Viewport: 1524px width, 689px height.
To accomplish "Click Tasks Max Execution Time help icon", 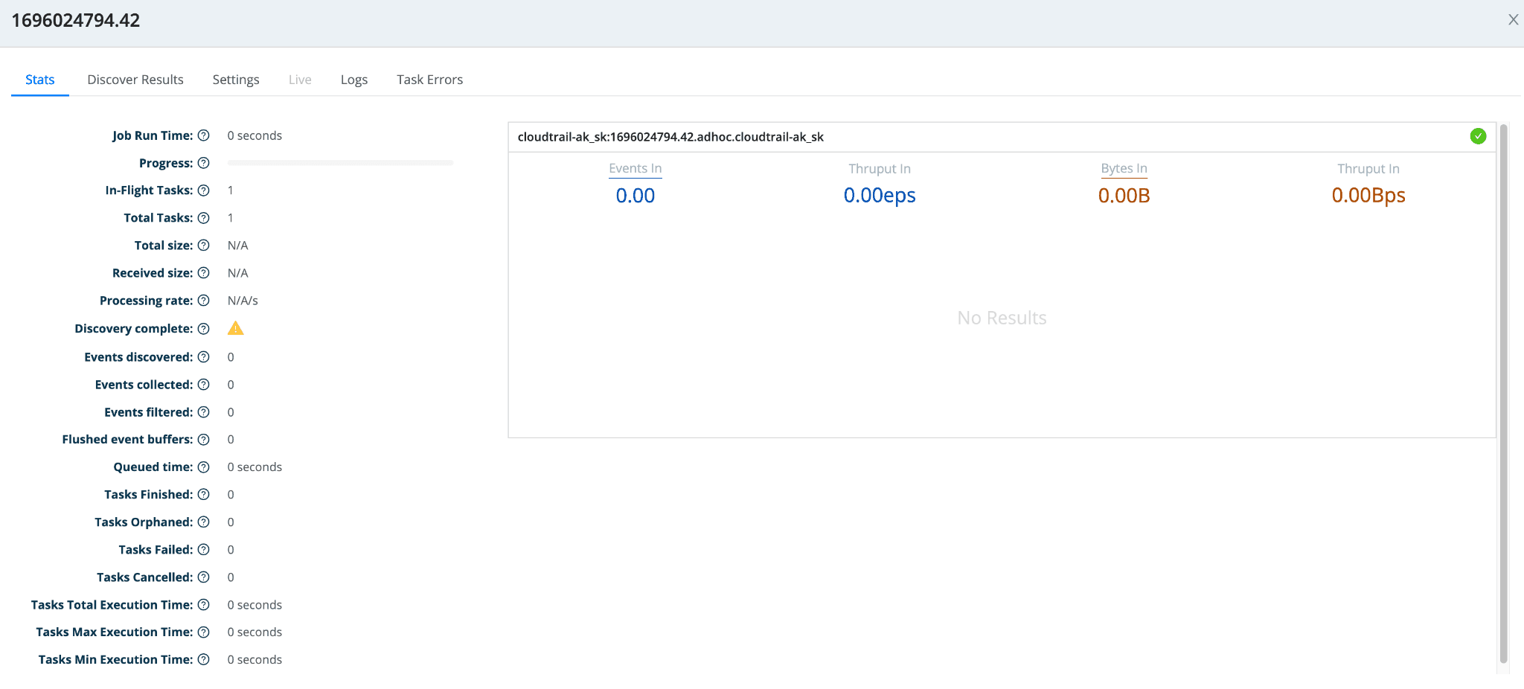I will [203, 632].
